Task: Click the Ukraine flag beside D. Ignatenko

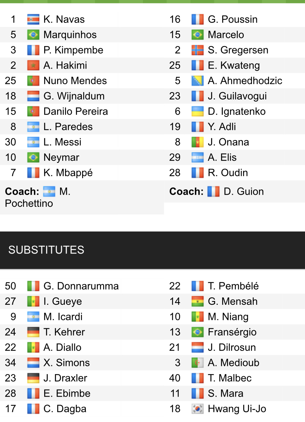Action: 197,112
